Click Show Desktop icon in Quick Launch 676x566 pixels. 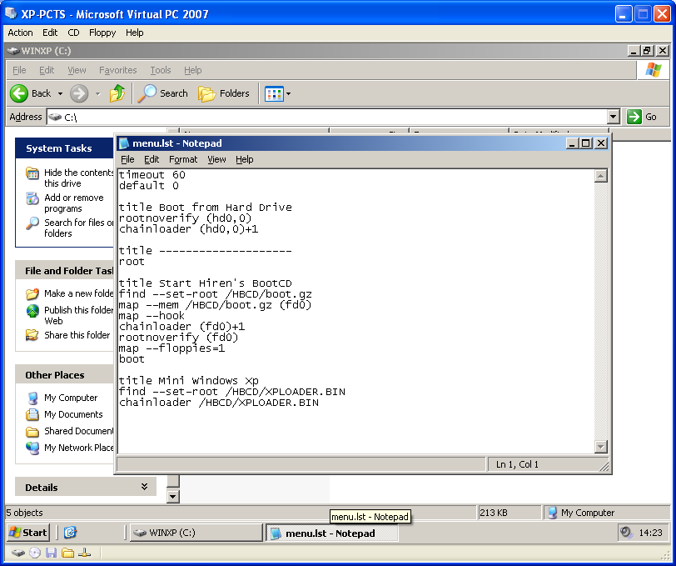pyautogui.click(x=70, y=533)
